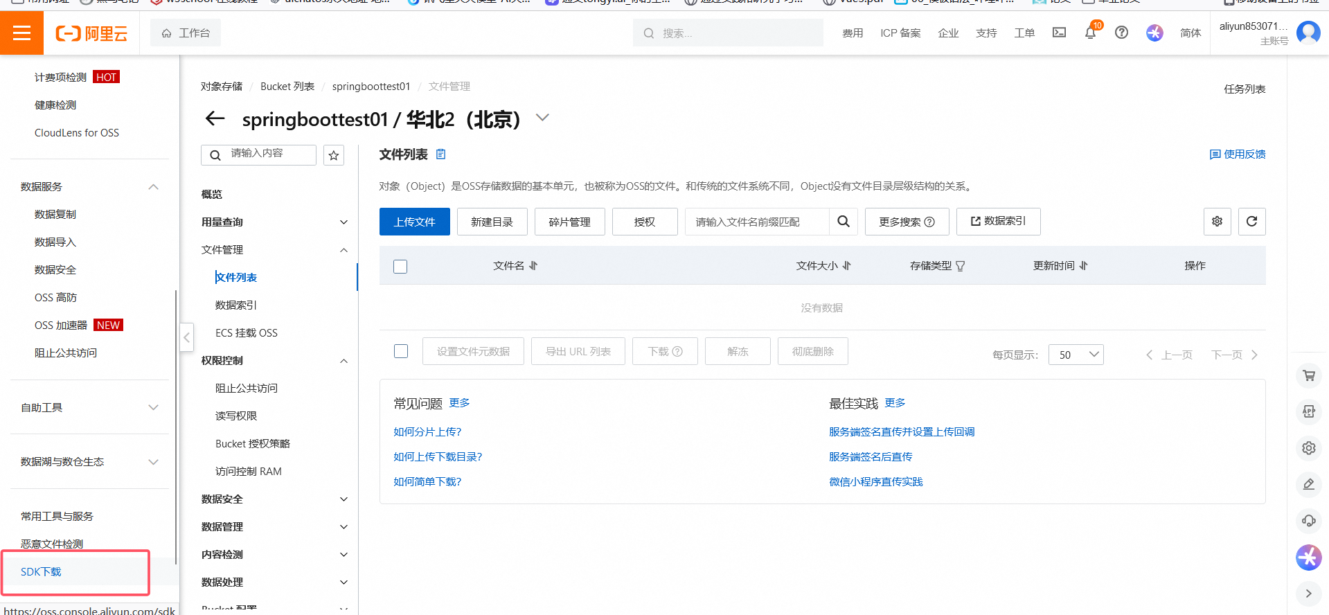The height and width of the screenshot is (615, 1329).
Task: Click the 碎片管理 button
Action: pos(570,222)
